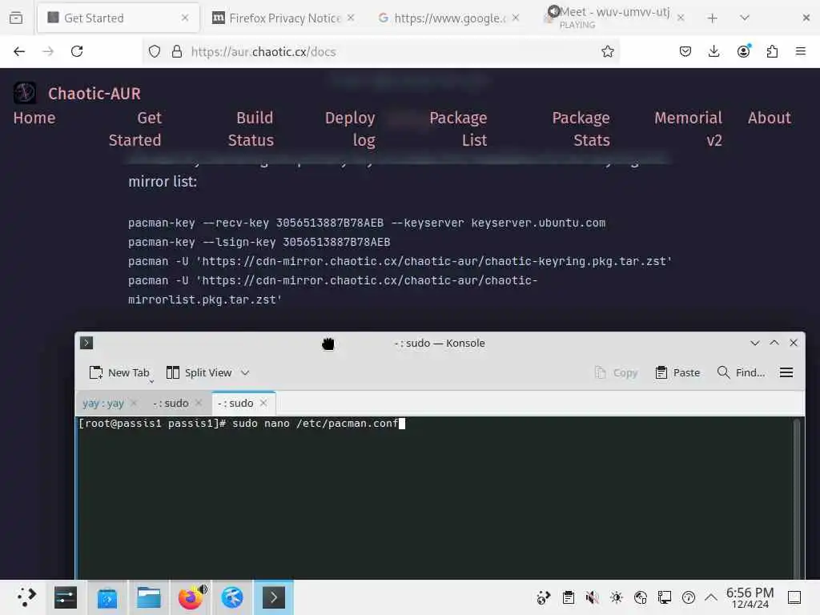Close the Meet tab
Viewport: 820px width, 615px height.
click(681, 18)
